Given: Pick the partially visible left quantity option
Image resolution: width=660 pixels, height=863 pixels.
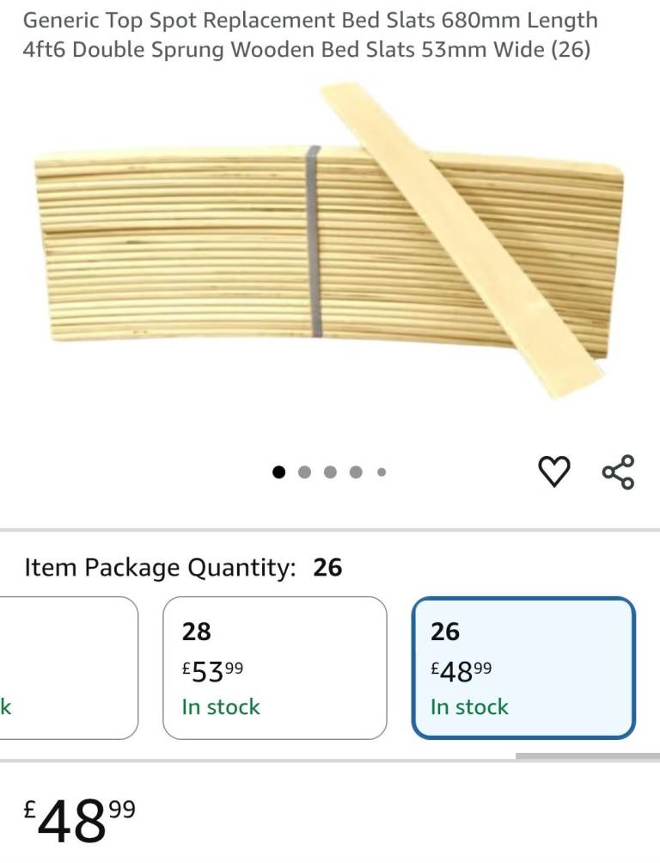Looking at the screenshot, I should point(69,668).
